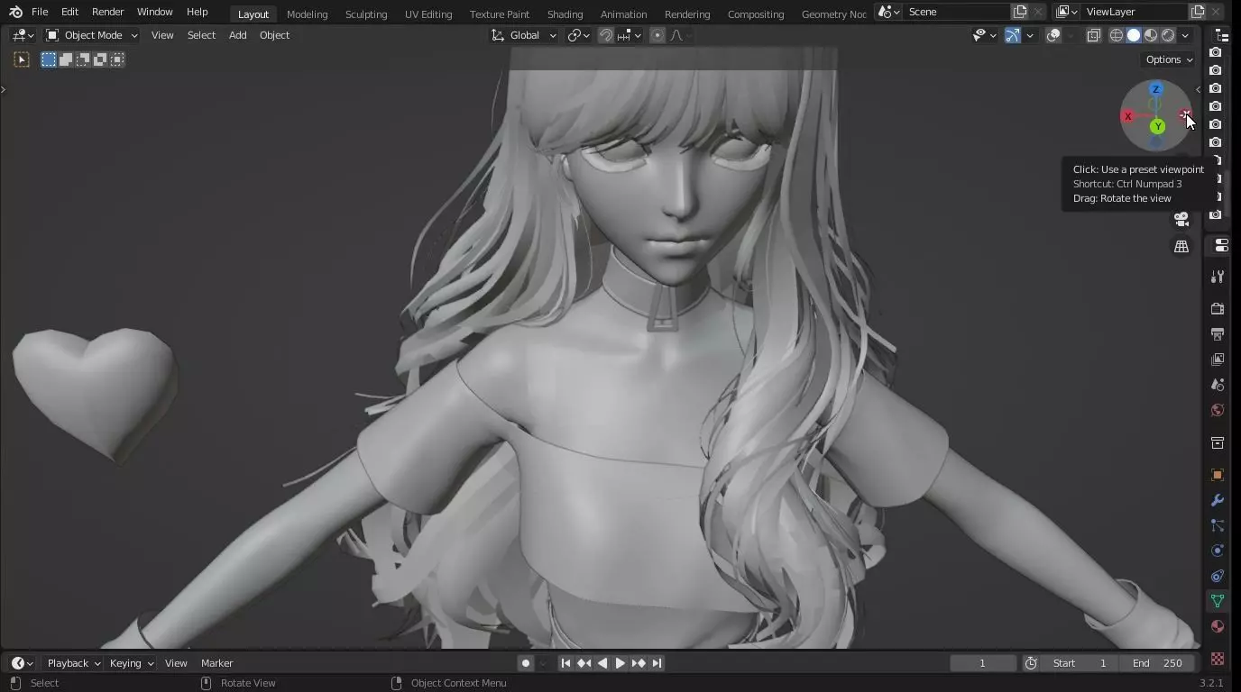
Task: Toggle proportional editing button
Action: tap(657, 35)
